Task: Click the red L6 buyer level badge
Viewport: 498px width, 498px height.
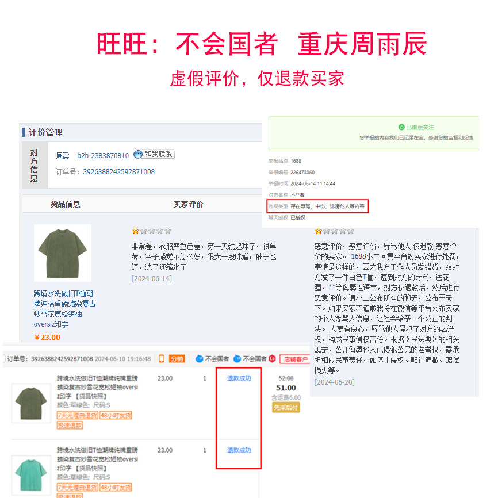Action: pos(272,359)
